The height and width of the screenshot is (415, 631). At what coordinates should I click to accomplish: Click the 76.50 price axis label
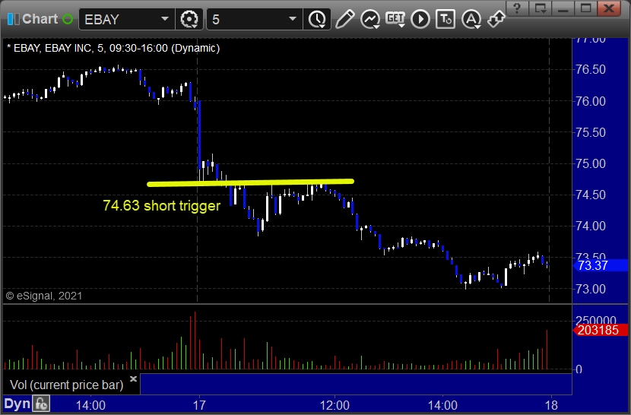[591, 70]
